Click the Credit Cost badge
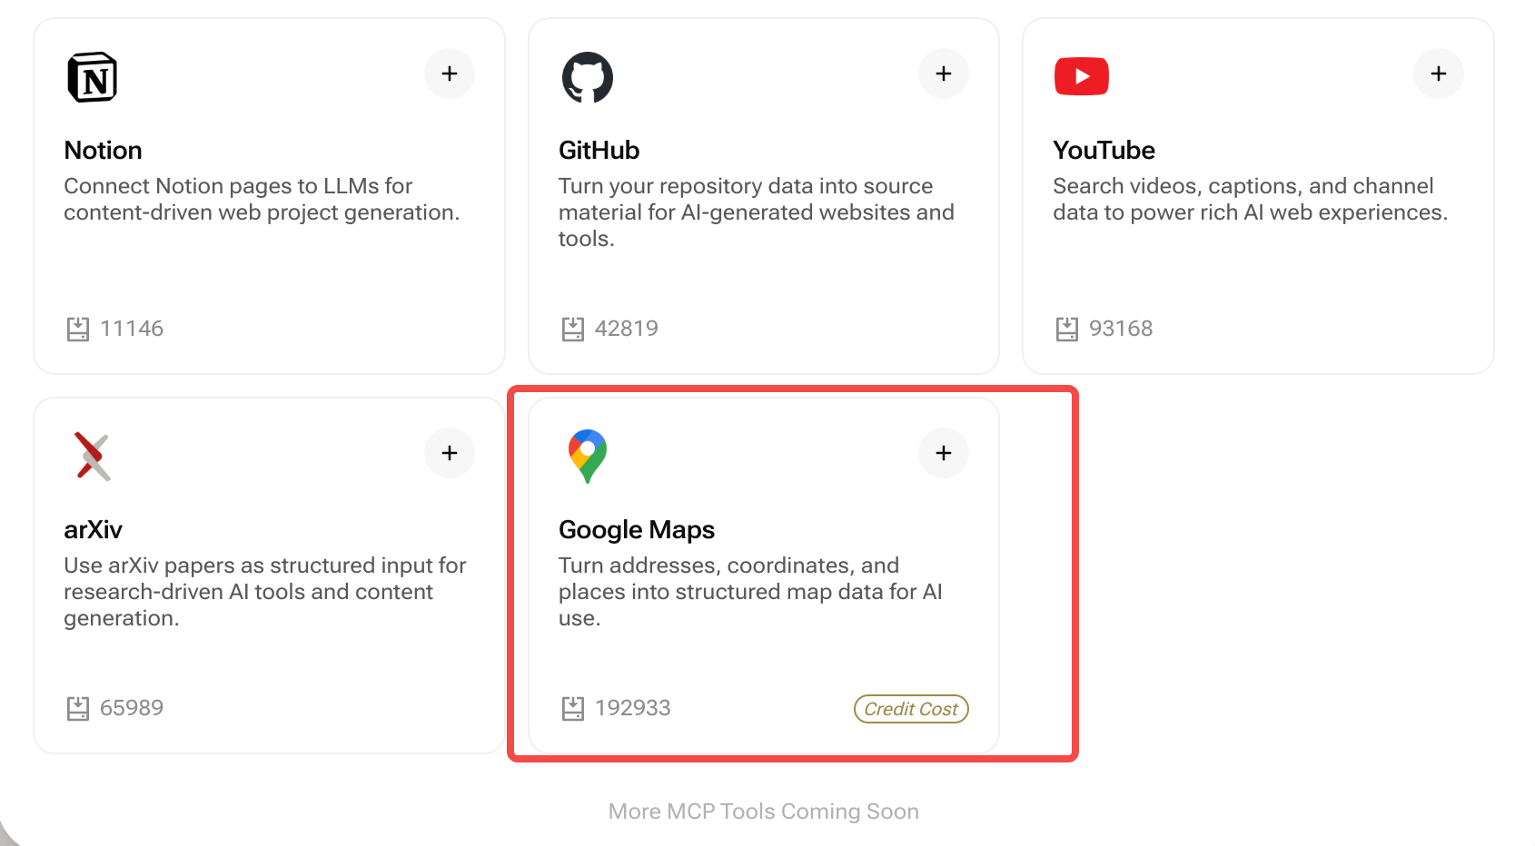 tap(910, 709)
